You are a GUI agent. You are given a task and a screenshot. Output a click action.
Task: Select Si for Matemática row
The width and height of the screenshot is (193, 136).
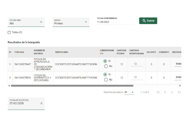coord(106,74)
